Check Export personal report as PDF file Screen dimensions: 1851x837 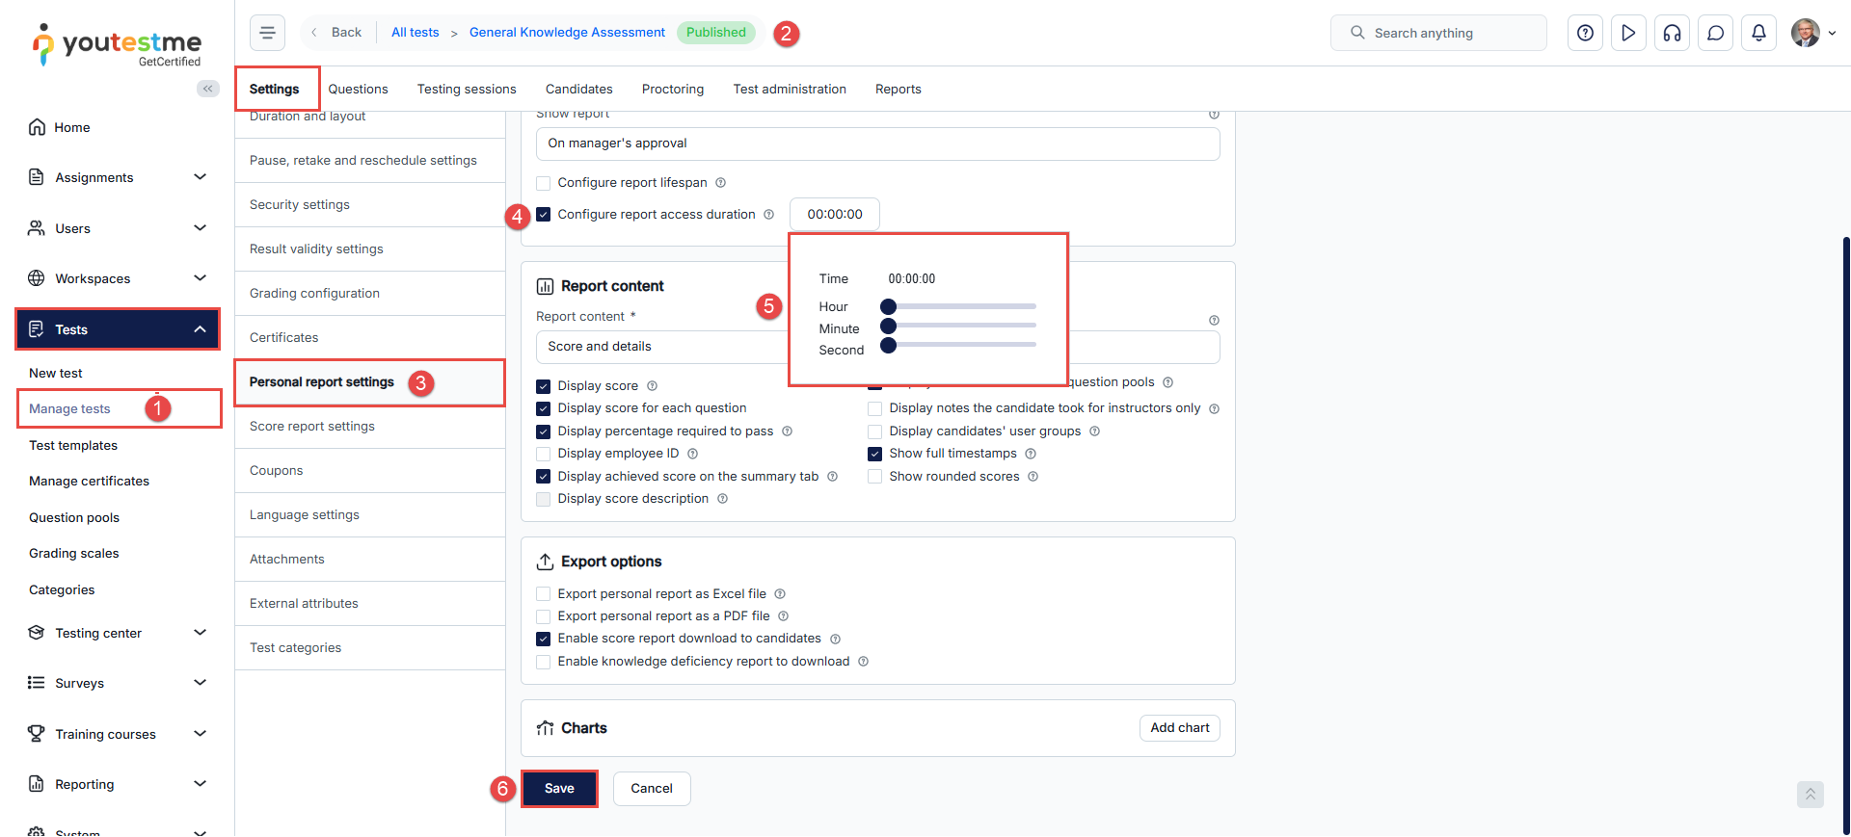point(544,616)
